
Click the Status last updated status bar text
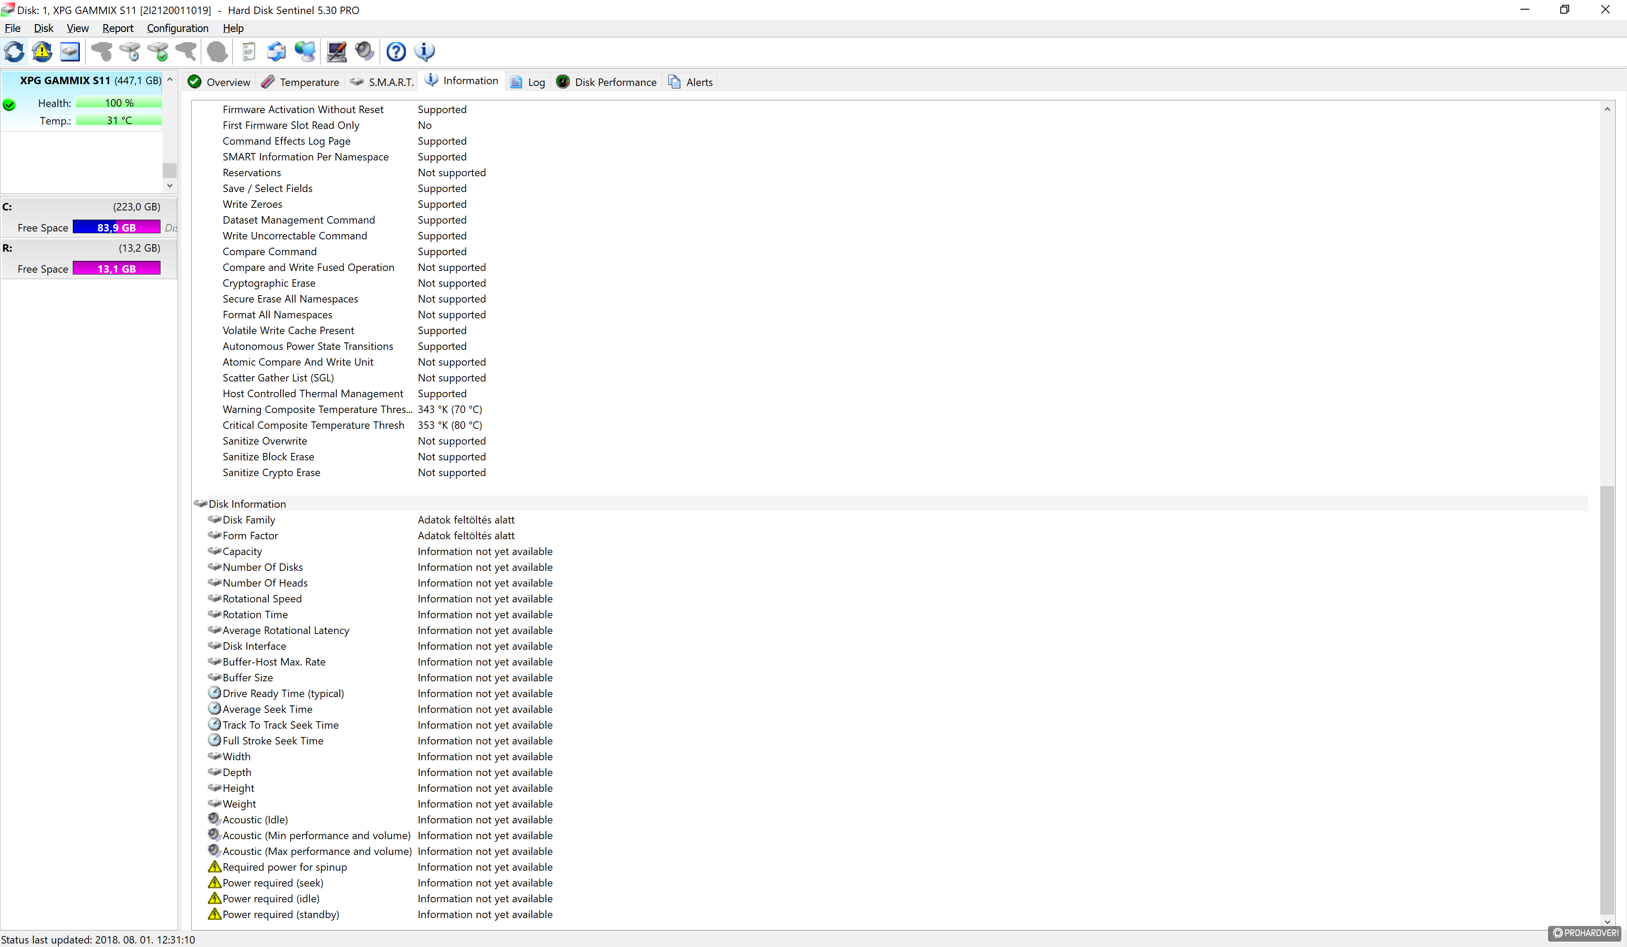point(98,939)
